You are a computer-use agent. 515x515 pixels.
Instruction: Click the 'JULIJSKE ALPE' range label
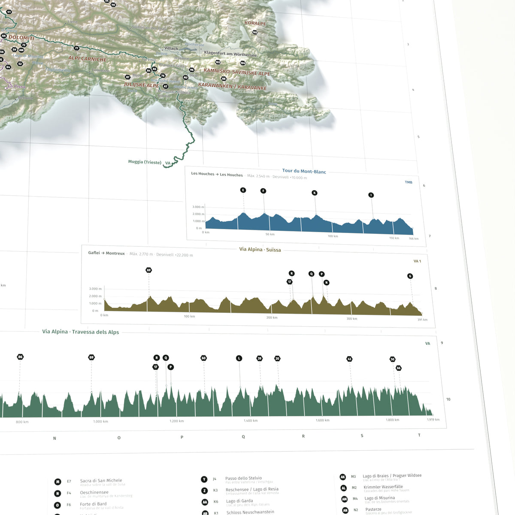click(x=141, y=85)
